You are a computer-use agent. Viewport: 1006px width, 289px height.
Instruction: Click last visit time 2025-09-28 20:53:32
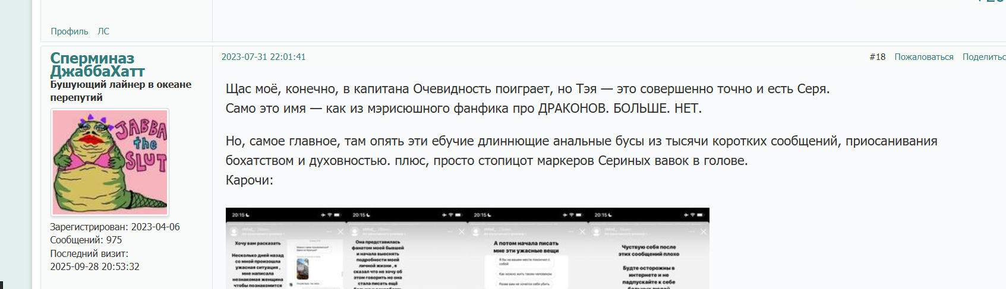click(x=95, y=266)
